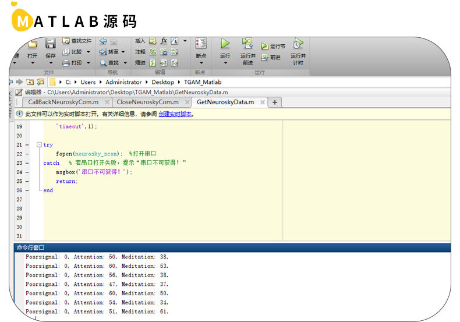The width and height of the screenshot is (460, 322).
Task: Click the 'Attention: 47' output row
Action: [97, 284]
